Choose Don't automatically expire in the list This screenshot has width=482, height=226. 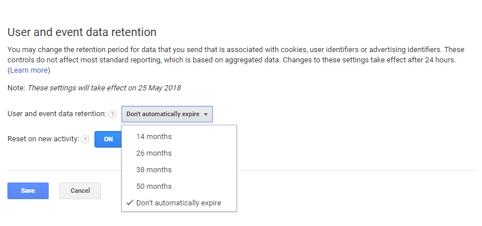(x=179, y=203)
